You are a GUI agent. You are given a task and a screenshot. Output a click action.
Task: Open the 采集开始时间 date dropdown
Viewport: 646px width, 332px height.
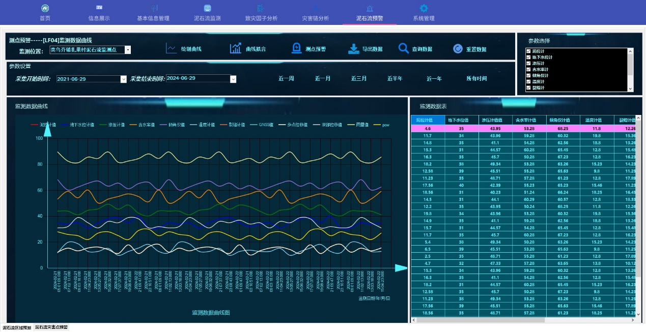pos(123,79)
